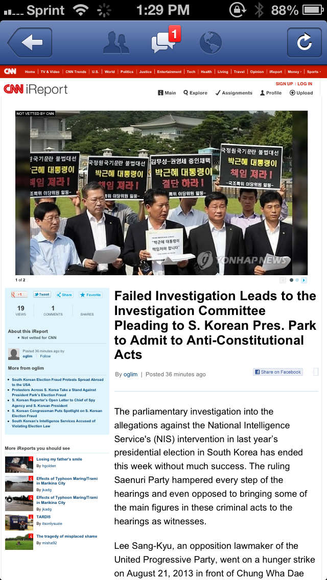327x580 pixels.
Task: Click the LOG IN link
Action: tap(305, 84)
